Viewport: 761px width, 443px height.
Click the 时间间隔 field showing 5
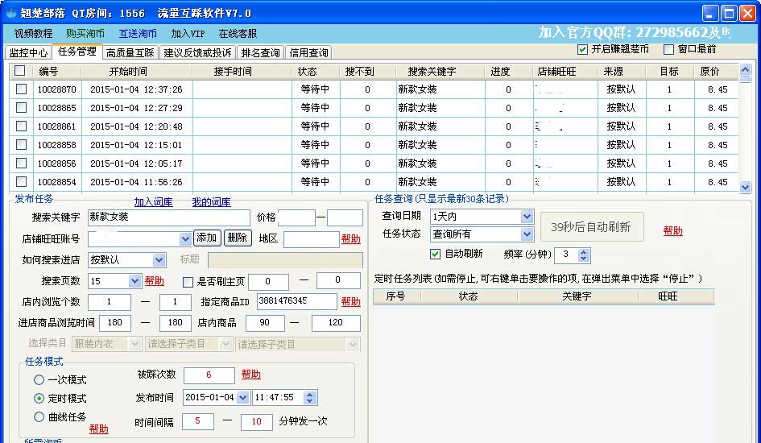click(x=198, y=421)
